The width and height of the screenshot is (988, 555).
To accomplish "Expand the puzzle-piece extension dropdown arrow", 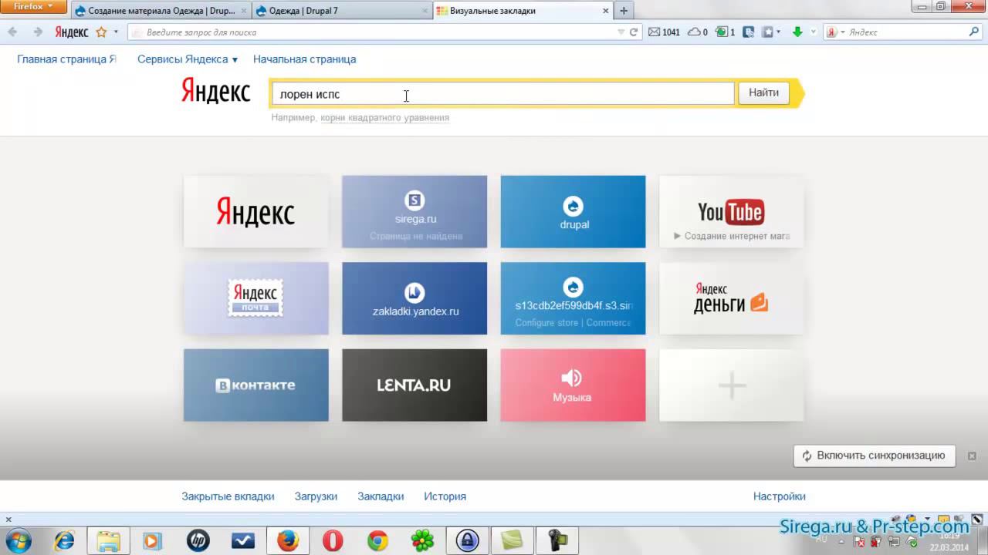I will click(x=778, y=32).
